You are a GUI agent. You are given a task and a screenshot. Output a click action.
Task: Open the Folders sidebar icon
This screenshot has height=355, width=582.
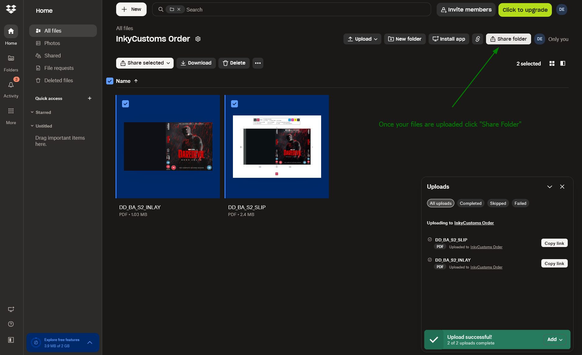pos(11,58)
